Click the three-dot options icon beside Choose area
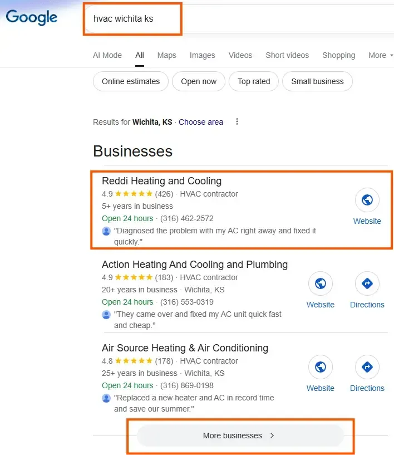This screenshot has height=455, width=394. point(237,122)
